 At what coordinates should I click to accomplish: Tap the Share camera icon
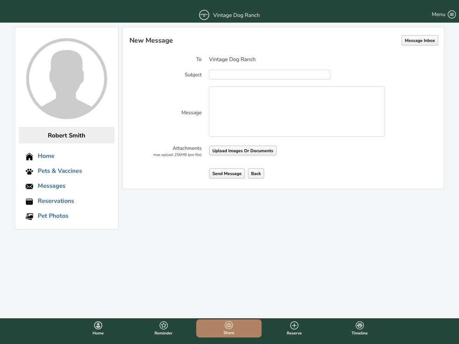pos(229,325)
